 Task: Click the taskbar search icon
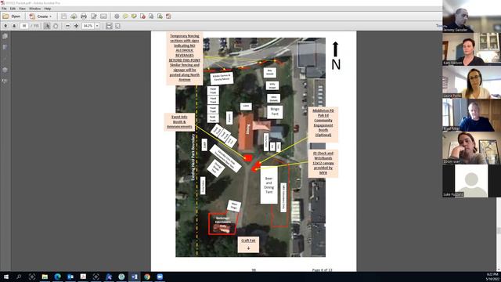[19, 277]
